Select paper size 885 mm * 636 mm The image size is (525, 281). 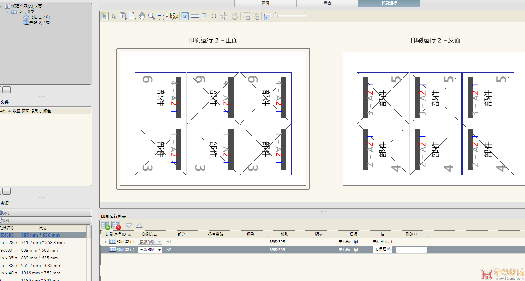(x=43, y=235)
